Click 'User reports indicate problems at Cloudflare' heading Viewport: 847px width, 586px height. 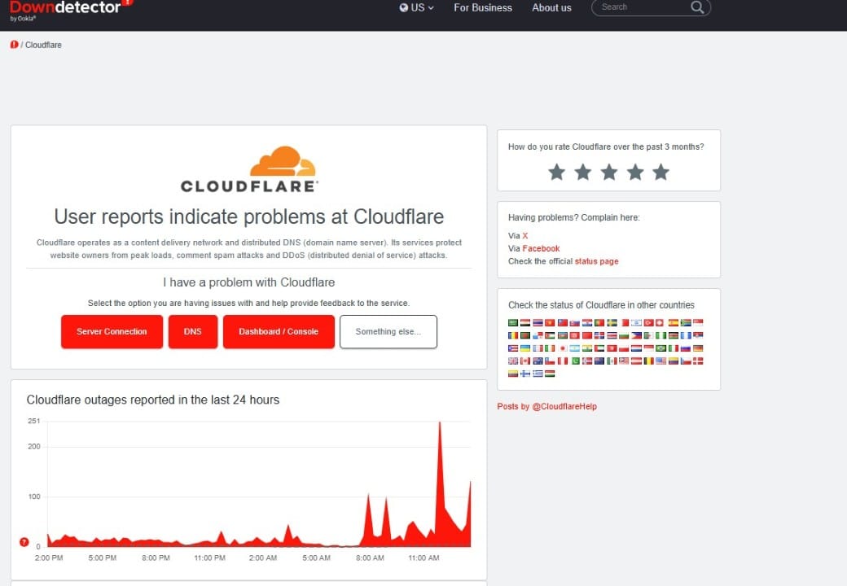[x=249, y=217]
